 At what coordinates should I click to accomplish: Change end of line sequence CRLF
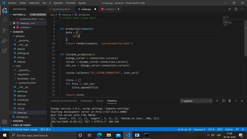tap(220, 129)
